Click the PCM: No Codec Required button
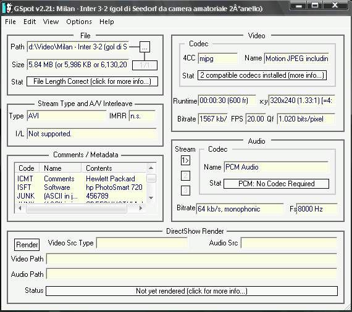This screenshot has height=312, width=352. point(276,184)
